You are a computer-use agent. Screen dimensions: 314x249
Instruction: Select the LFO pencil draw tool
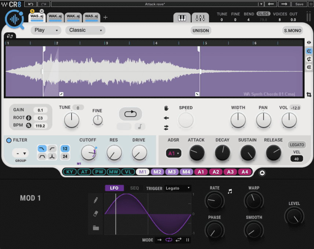pyautogui.click(x=96, y=200)
